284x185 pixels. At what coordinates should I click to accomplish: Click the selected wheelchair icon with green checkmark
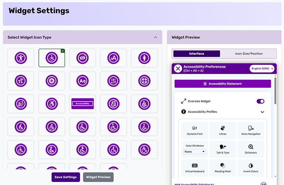(52, 58)
